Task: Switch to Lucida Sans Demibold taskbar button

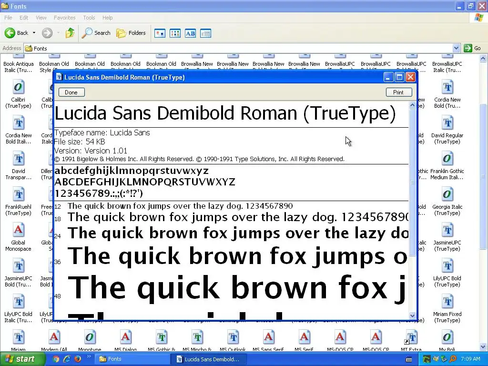Action: [209, 359]
